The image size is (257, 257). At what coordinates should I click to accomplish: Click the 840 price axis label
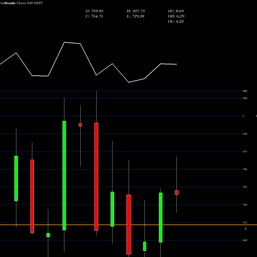(x=245, y=134)
